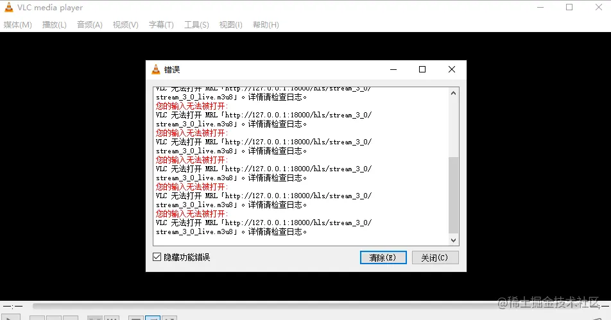The height and width of the screenshot is (320, 611).
Task: Close the VLC media player window
Action: pyautogui.click(x=599, y=8)
